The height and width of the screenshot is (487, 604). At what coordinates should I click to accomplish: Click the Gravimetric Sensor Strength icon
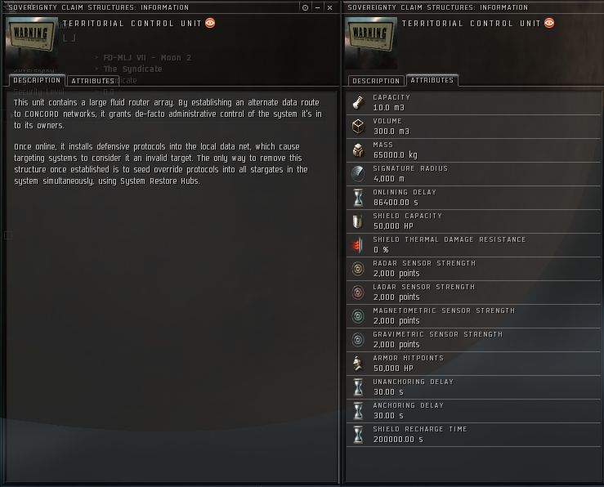click(358, 340)
